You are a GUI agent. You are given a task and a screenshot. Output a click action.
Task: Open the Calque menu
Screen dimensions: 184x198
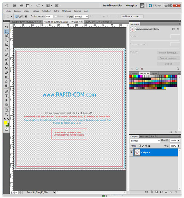click(x=36, y=11)
